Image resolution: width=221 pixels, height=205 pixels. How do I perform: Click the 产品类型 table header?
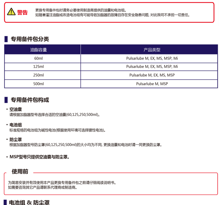[152, 50]
